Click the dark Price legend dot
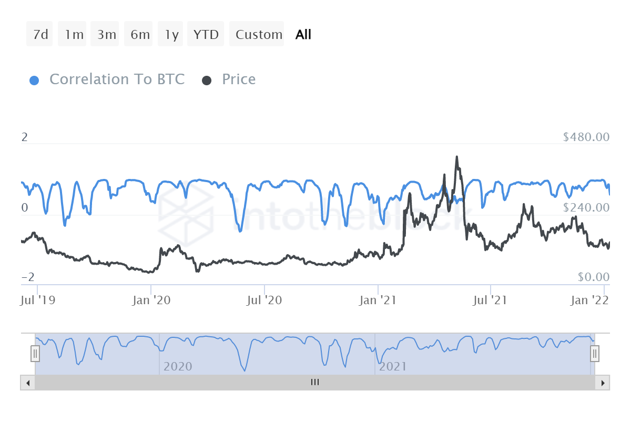Viewport: 631px width, 421px height. (x=207, y=81)
